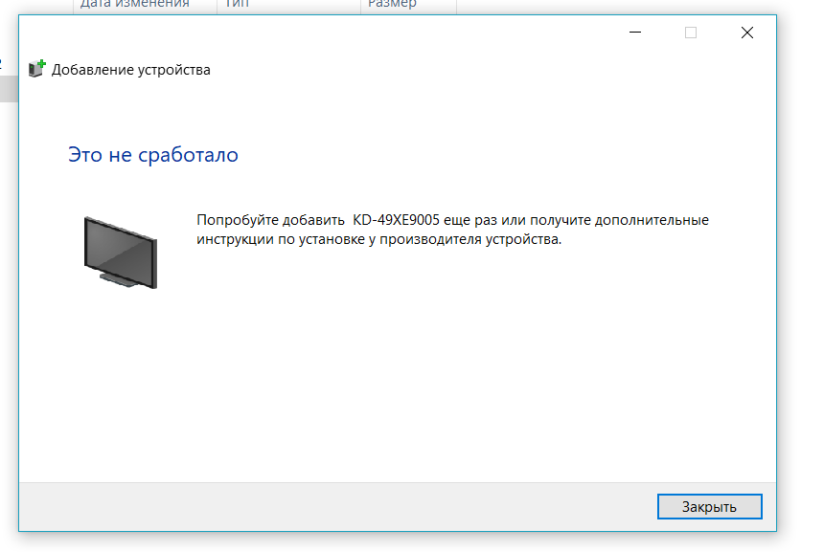Click the blue heading Это не сработало

point(153,154)
